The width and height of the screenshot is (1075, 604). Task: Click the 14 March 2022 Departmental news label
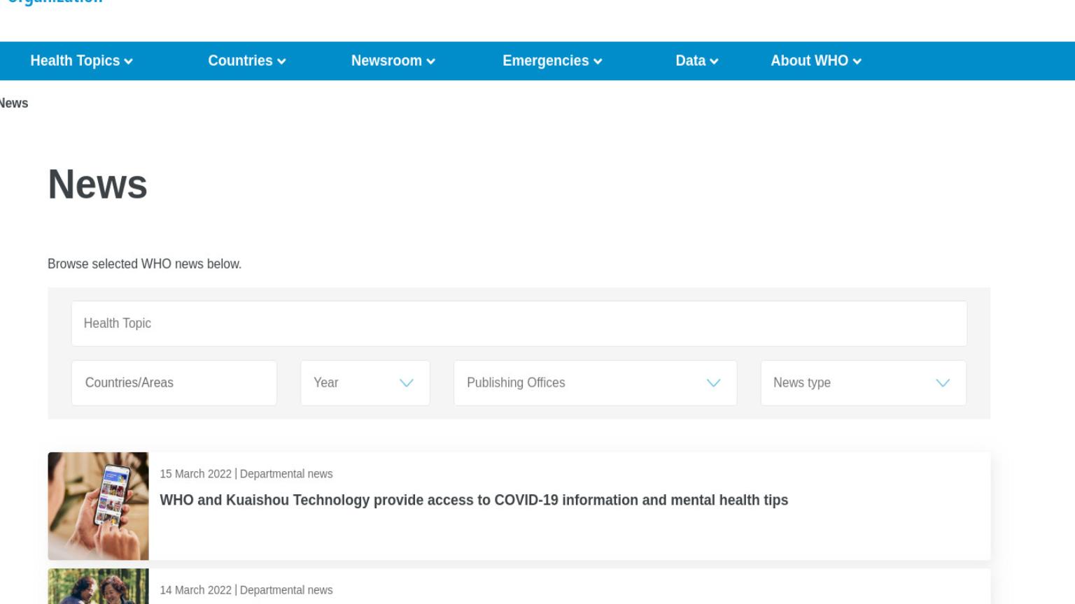click(x=246, y=590)
